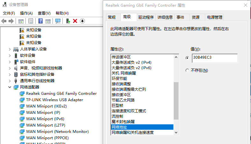Screen dimensions: 251x144
Task: Open the 帮助(H) menu
Action: 62,13
